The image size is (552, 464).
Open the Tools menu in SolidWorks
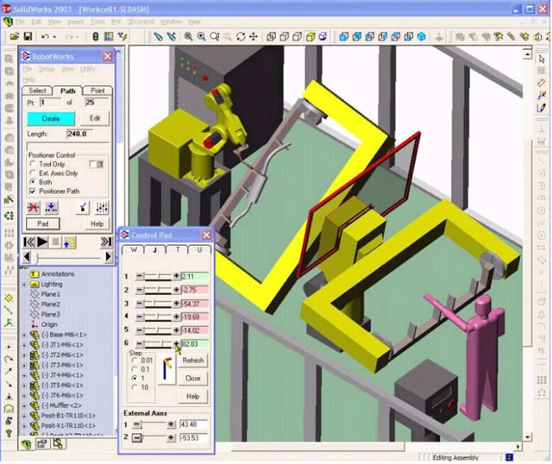(x=97, y=22)
